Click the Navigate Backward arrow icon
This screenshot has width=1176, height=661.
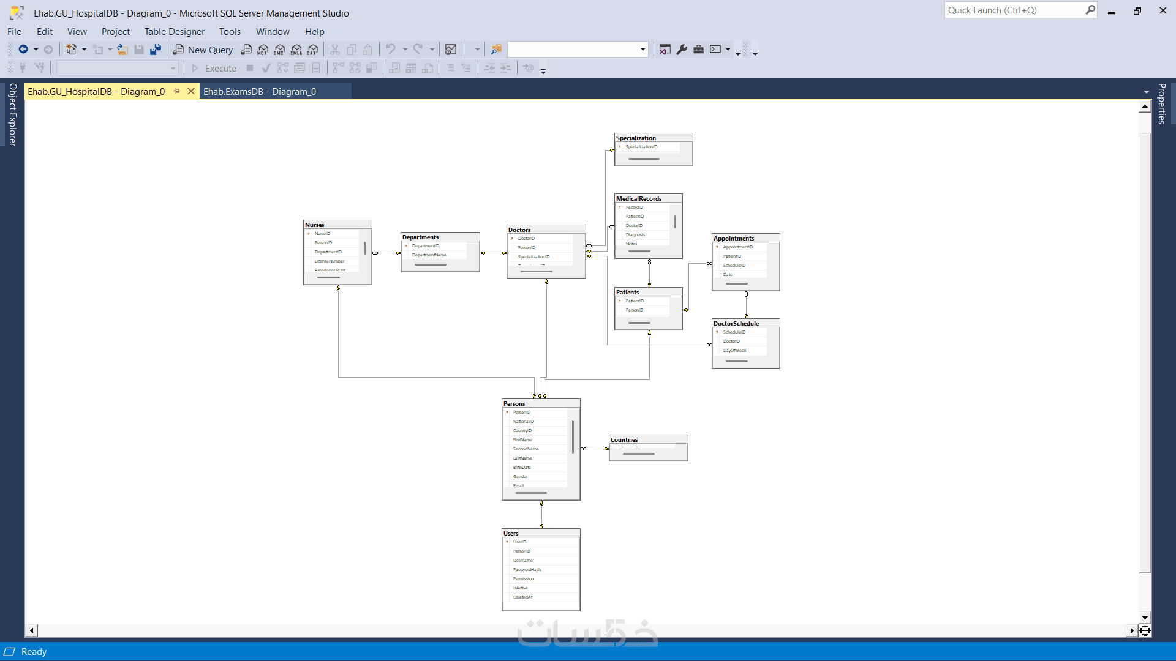23,50
